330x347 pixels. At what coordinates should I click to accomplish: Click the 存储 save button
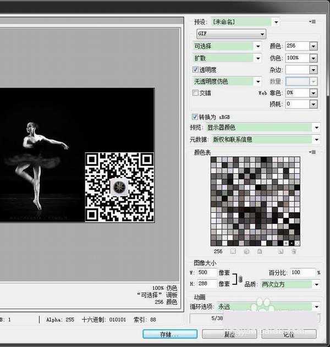(169, 334)
